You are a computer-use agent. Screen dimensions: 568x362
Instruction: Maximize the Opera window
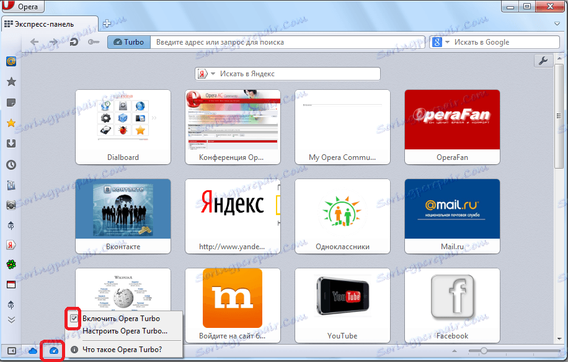pos(526,7)
